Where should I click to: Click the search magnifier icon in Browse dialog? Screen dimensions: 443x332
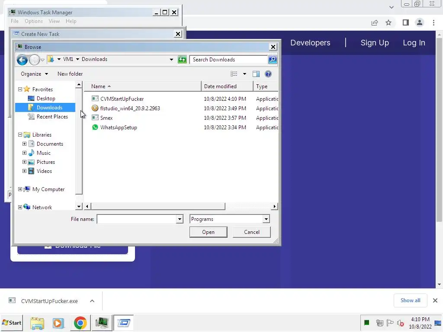click(x=273, y=60)
